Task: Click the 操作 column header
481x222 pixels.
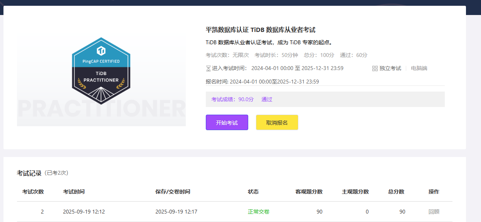Action: (x=434, y=192)
